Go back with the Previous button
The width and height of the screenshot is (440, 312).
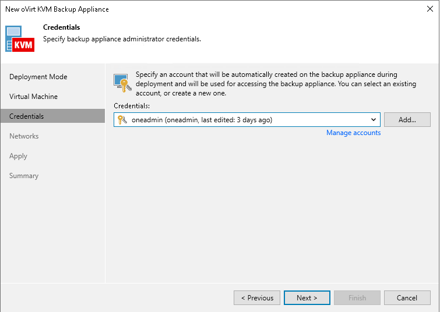[257, 298]
